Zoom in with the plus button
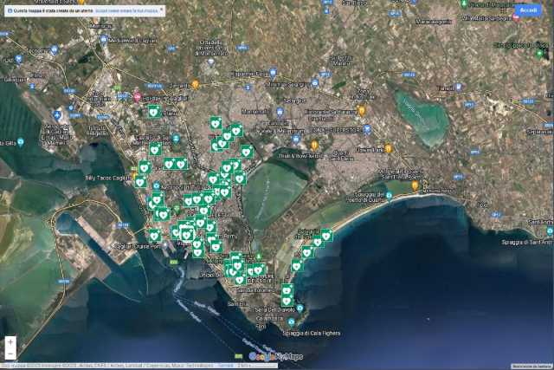This screenshot has height=370, width=554. coord(10,342)
